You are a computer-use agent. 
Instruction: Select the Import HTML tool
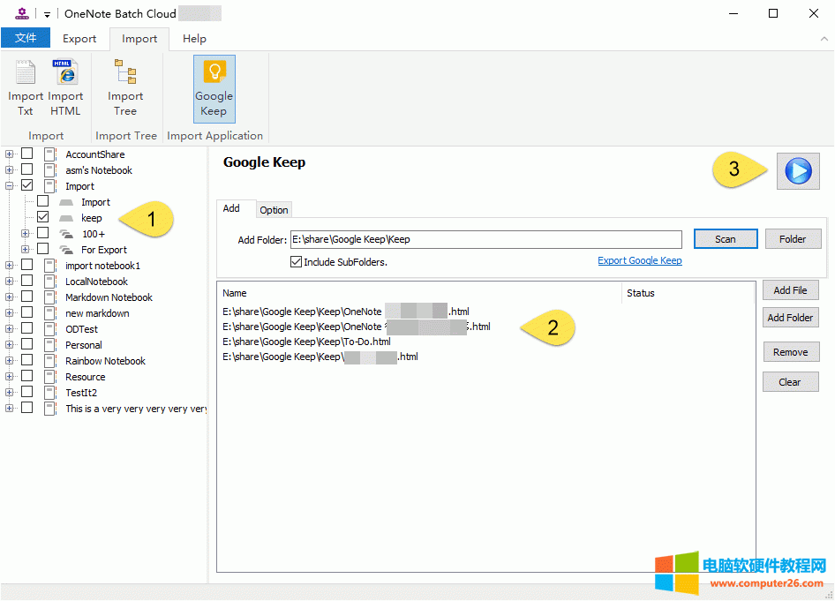pyautogui.click(x=65, y=86)
